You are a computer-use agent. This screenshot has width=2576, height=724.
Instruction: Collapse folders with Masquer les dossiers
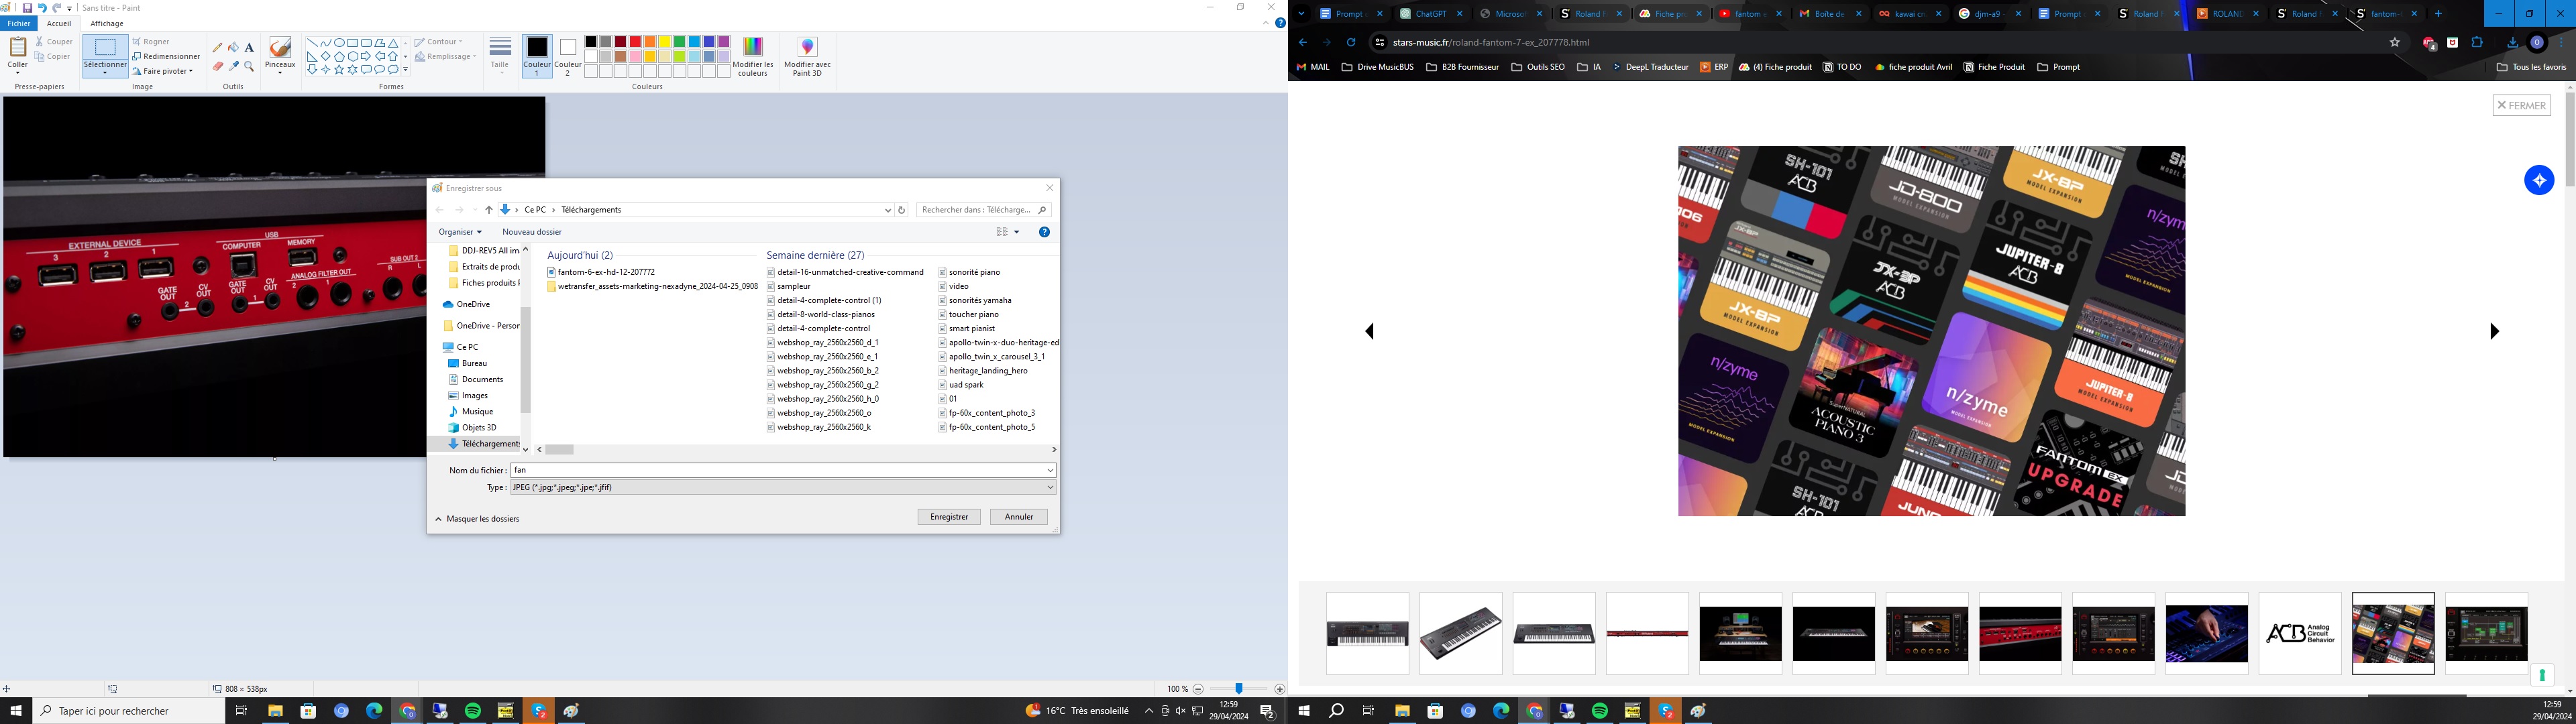tap(478, 519)
